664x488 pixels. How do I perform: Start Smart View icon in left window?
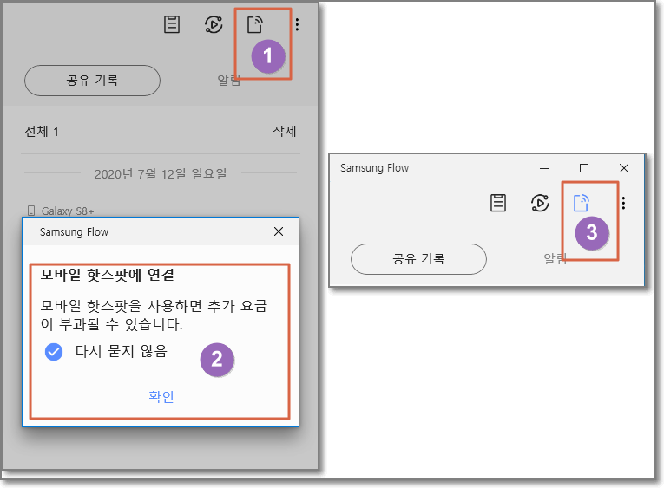click(214, 24)
